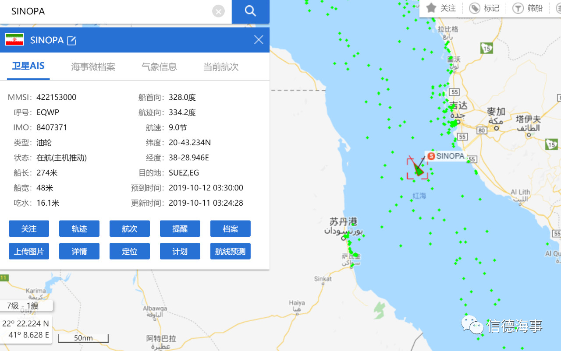
Task: Click the draft value 16.1米
Action: [48, 203]
